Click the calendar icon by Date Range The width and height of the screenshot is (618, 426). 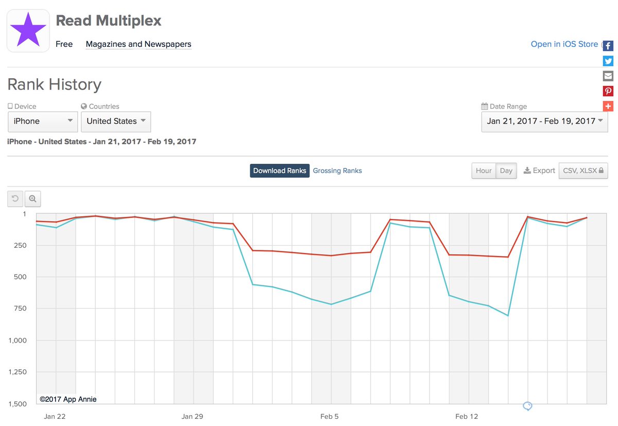tap(484, 106)
